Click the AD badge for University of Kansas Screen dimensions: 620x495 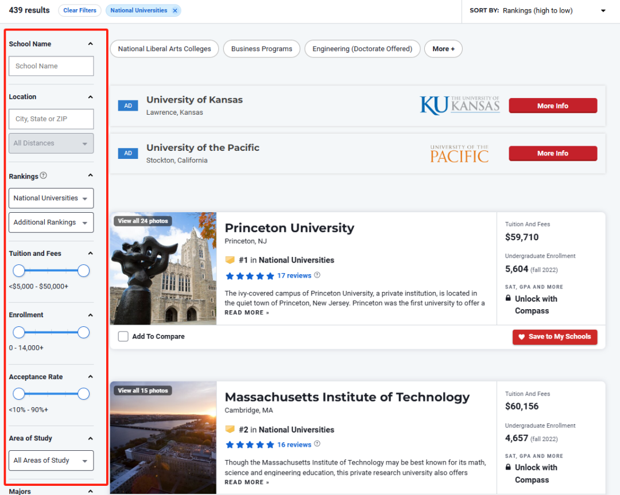pyautogui.click(x=128, y=106)
